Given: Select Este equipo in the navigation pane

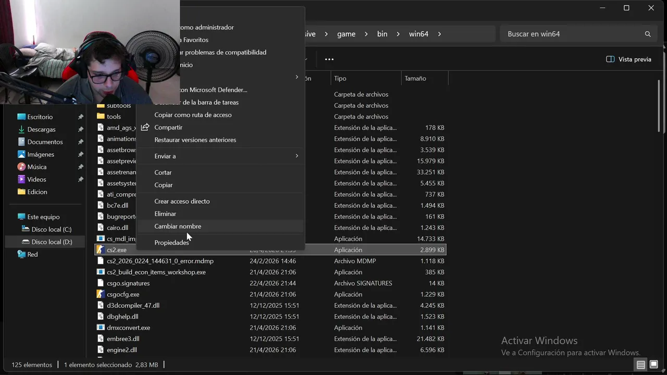Looking at the screenshot, I should coord(43,217).
